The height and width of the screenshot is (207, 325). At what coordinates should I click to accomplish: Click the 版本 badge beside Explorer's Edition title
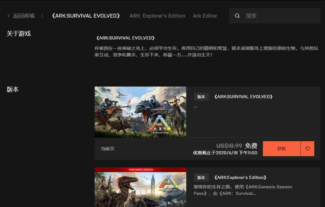click(201, 178)
